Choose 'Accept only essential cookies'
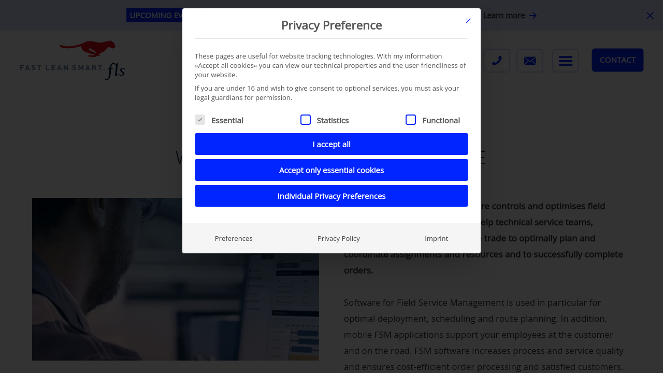Image resolution: width=663 pixels, height=373 pixels. tap(331, 170)
